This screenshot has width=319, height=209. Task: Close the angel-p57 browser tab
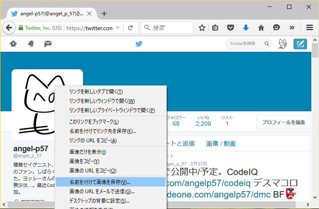(89, 14)
